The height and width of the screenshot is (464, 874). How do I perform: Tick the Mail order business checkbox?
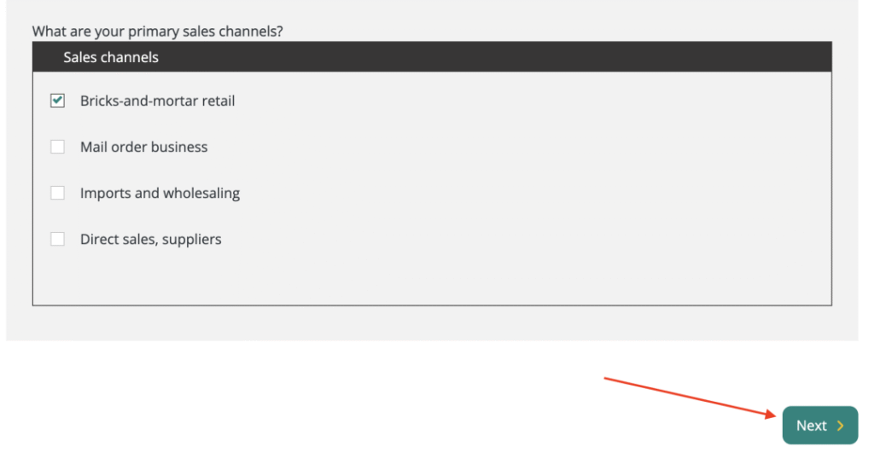(x=57, y=147)
